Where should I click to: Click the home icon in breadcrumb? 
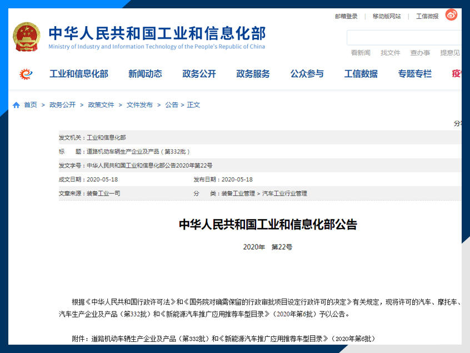16,105
